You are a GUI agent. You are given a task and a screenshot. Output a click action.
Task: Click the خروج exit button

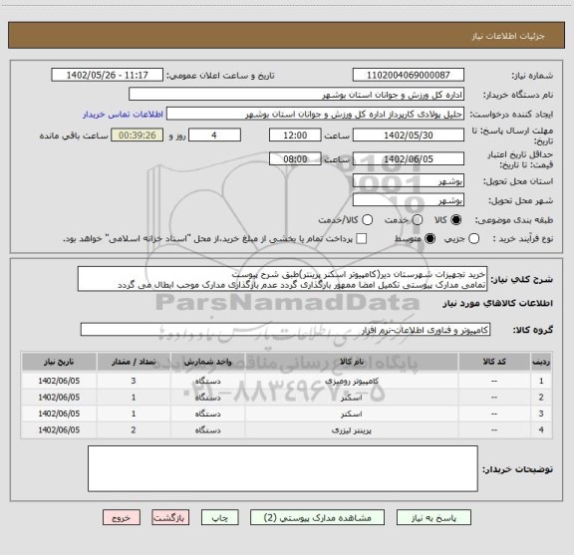pos(122,518)
